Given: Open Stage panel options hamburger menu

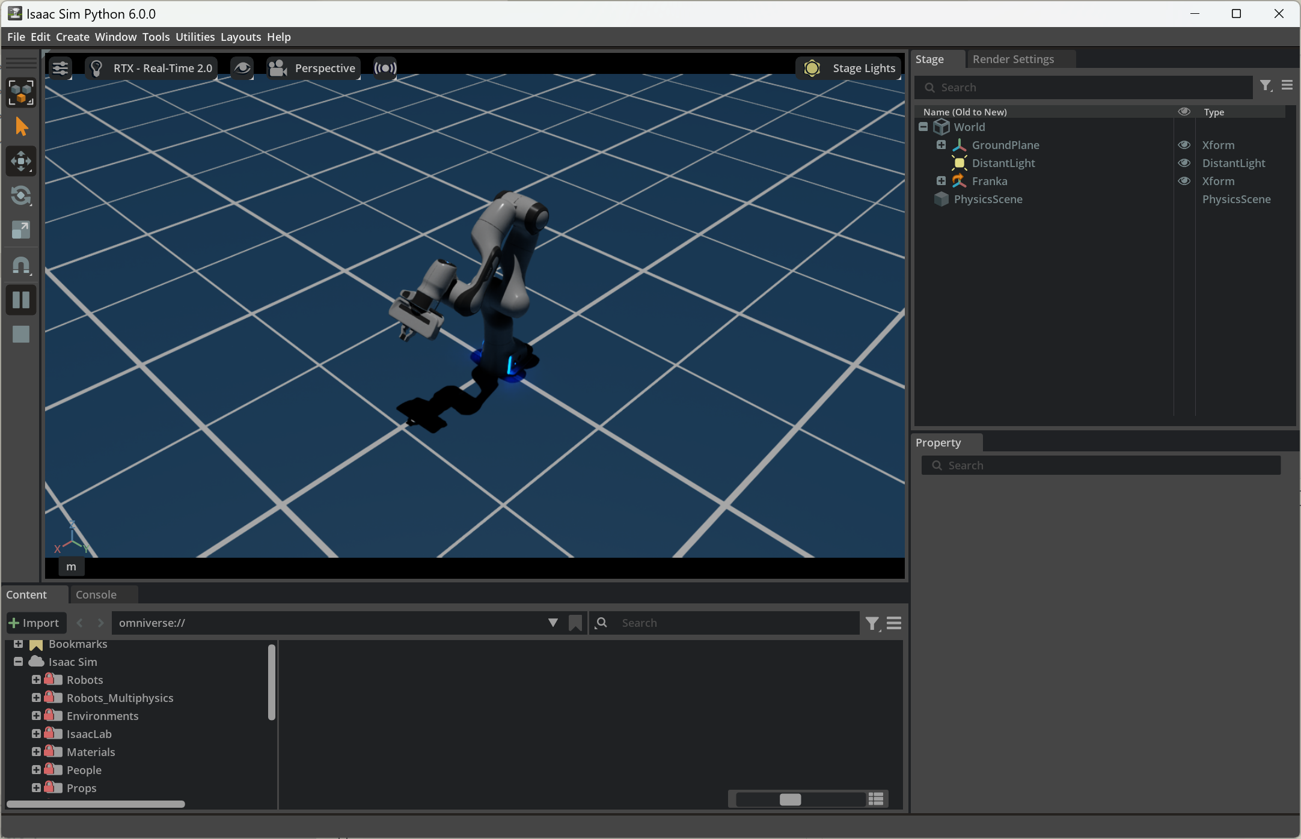Looking at the screenshot, I should click(x=1287, y=86).
